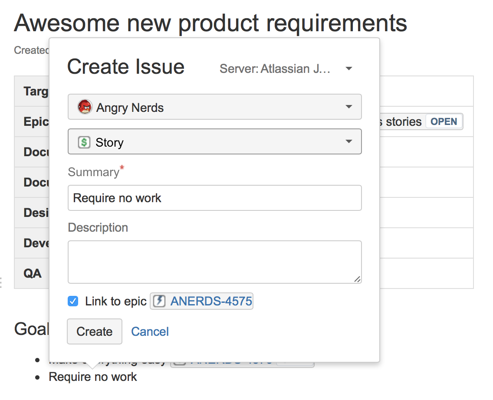Screen dimensions: 493x400
Task: Click the epic lightning icon beside ANERDS-4575
Action: pos(159,301)
